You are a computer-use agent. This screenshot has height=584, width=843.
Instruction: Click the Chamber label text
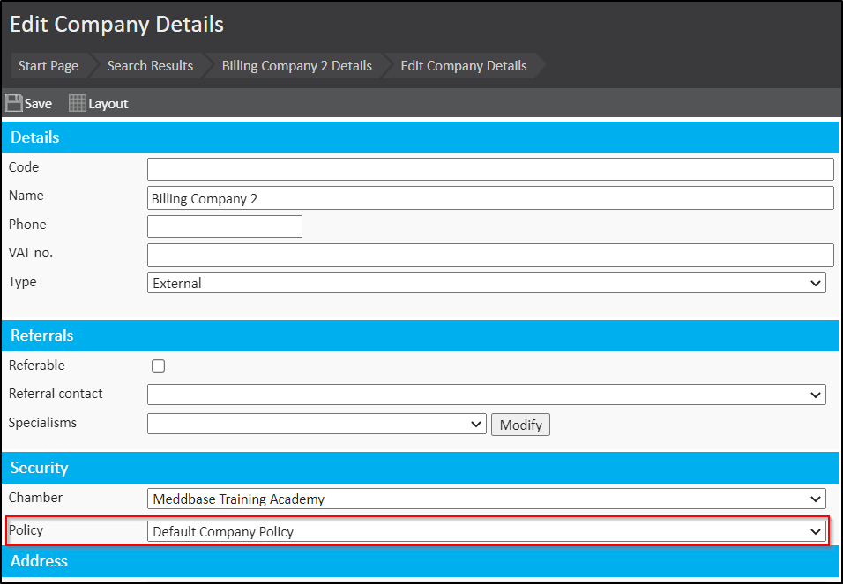tap(35, 497)
